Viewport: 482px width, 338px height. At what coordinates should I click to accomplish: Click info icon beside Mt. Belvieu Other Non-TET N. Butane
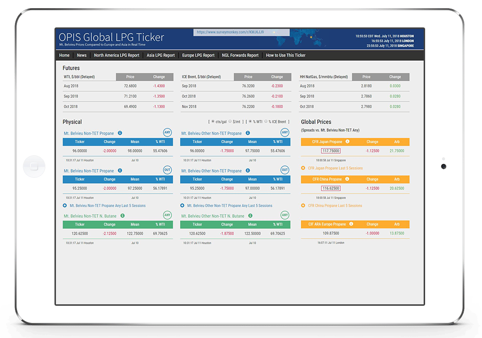[250, 215]
